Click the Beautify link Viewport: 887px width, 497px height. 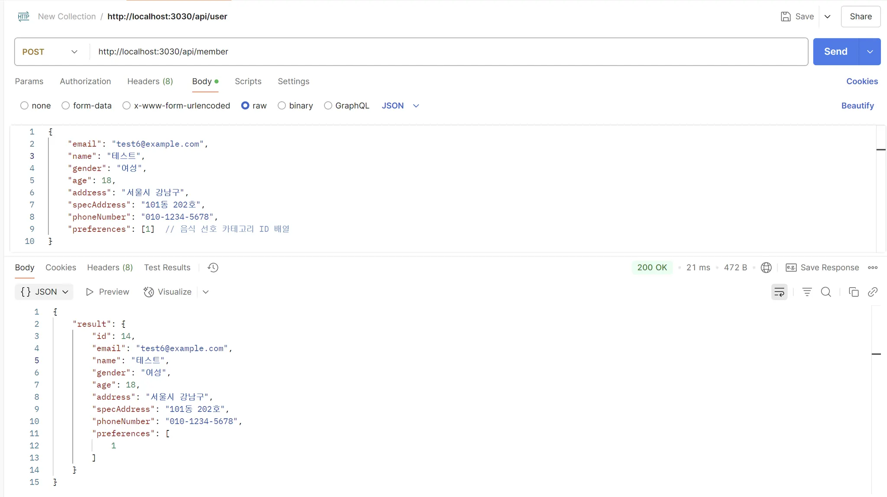[857, 106]
